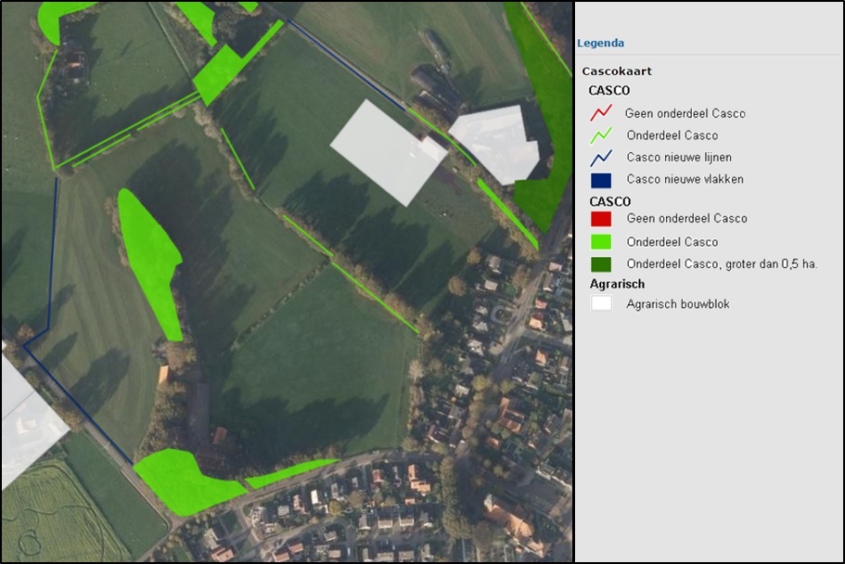Click the Legenda heading link
The image size is (845, 564).
(x=600, y=44)
